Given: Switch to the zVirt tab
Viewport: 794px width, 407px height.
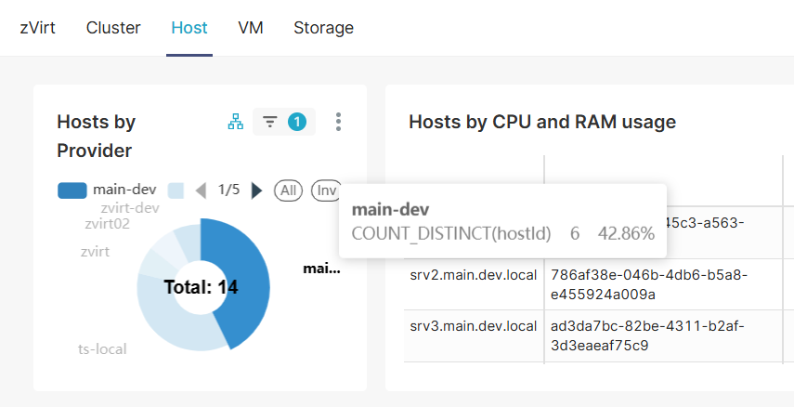Looking at the screenshot, I should (x=37, y=27).
